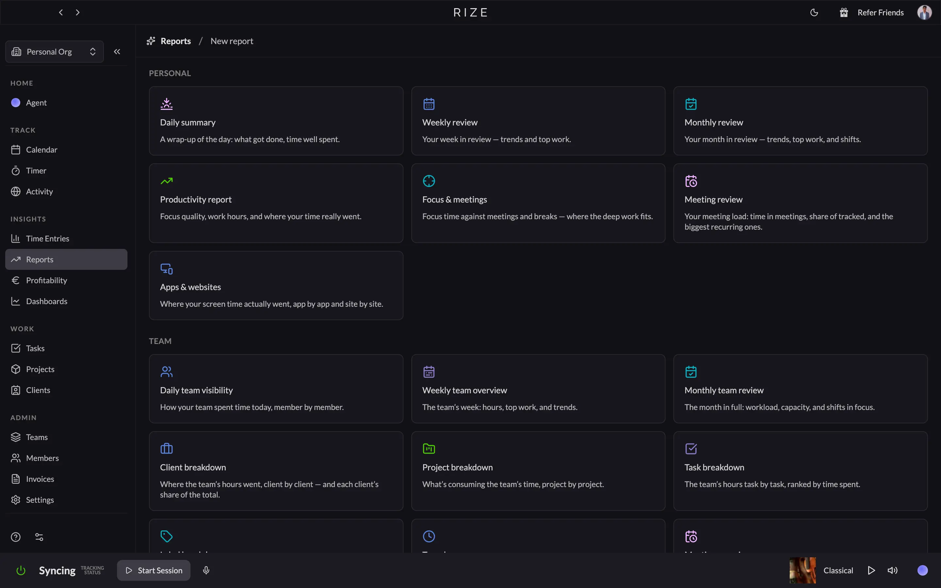
Task: Open help question mark icon
Action: (16, 537)
